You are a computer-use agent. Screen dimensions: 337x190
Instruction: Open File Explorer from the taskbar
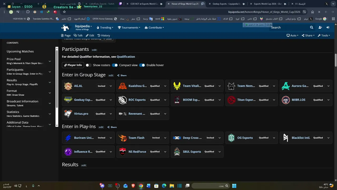pyautogui.click(x=172, y=186)
